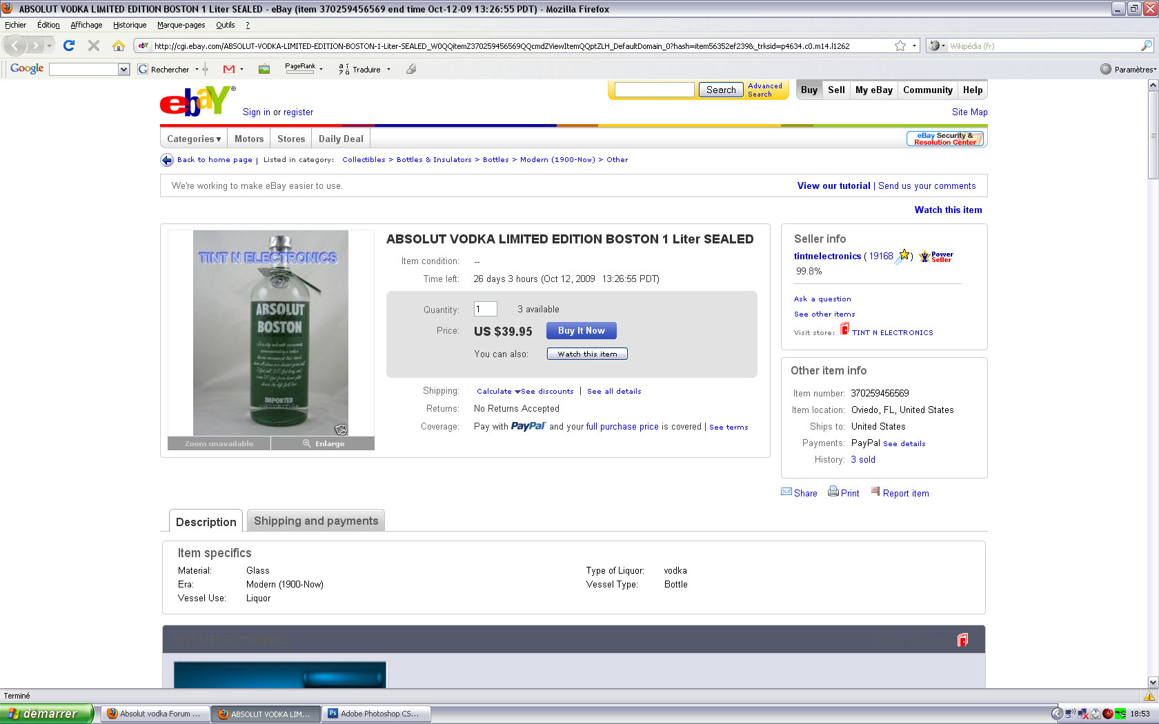Click the seller's feedback star icon

pyautogui.click(x=904, y=256)
